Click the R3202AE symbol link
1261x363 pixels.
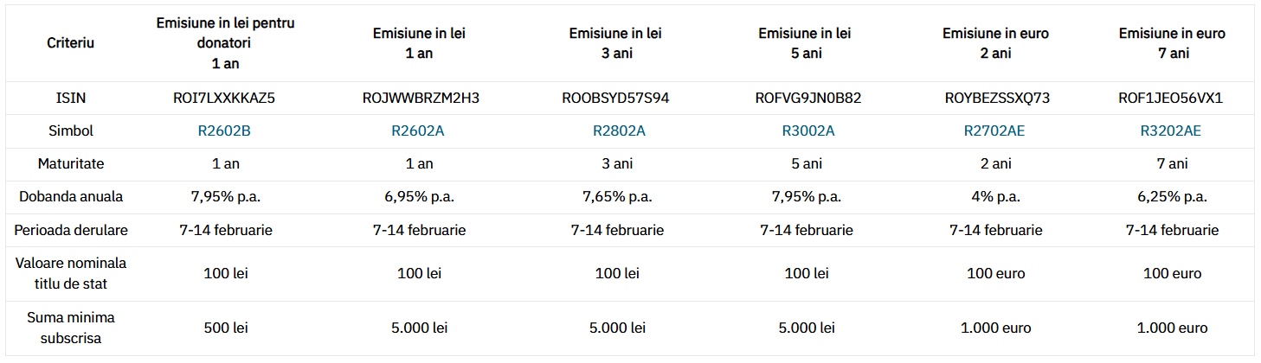point(1171,131)
